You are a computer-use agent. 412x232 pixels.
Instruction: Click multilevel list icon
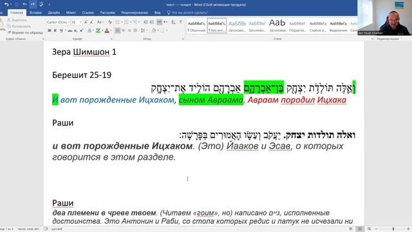[x=136, y=22]
